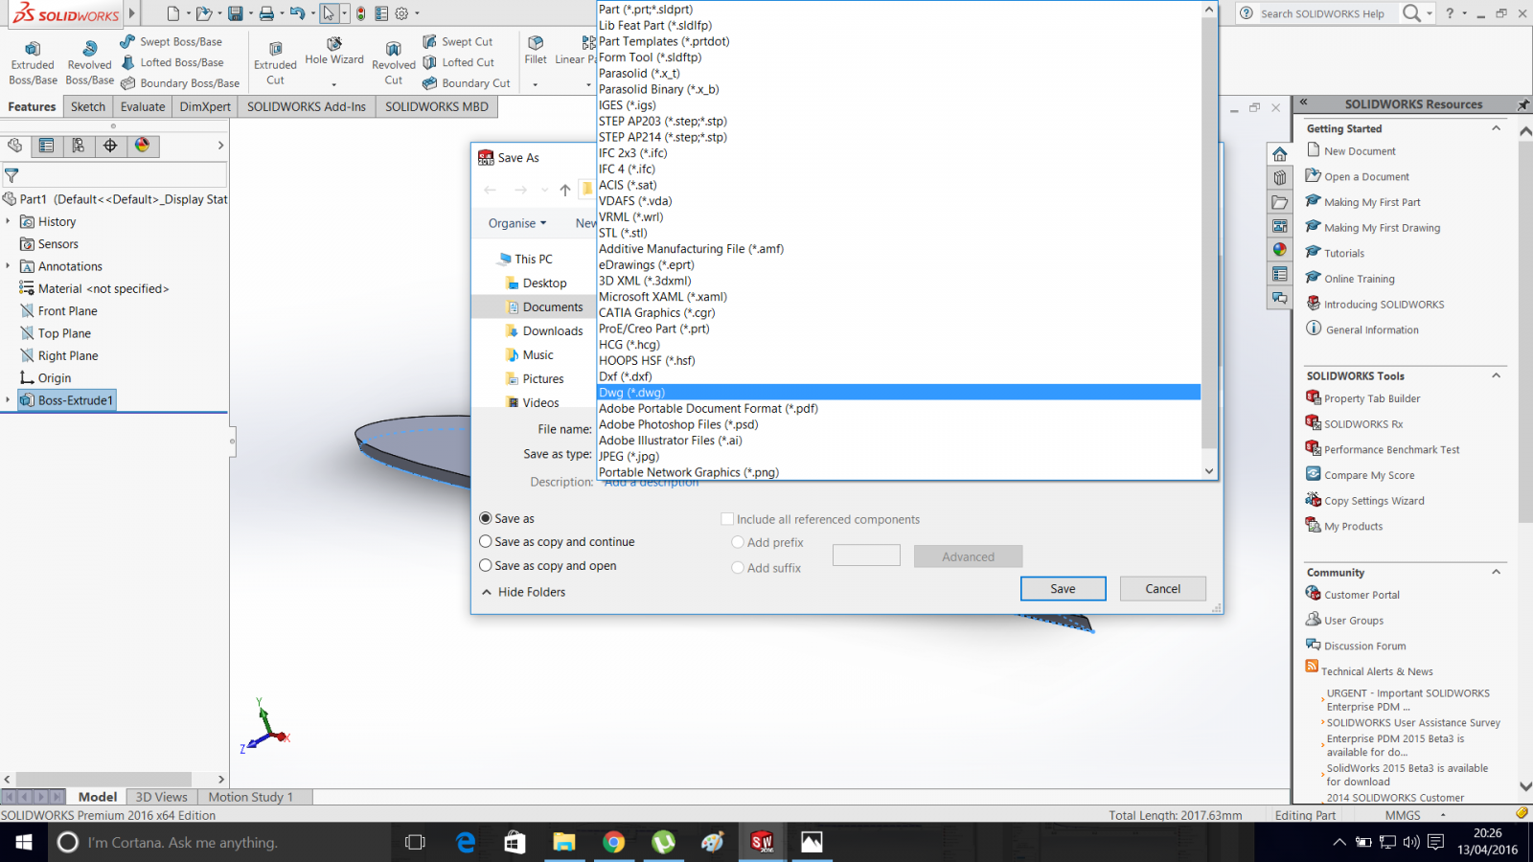The image size is (1533, 862).
Task: Open the Tutorials link
Action: click(x=1344, y=254)
